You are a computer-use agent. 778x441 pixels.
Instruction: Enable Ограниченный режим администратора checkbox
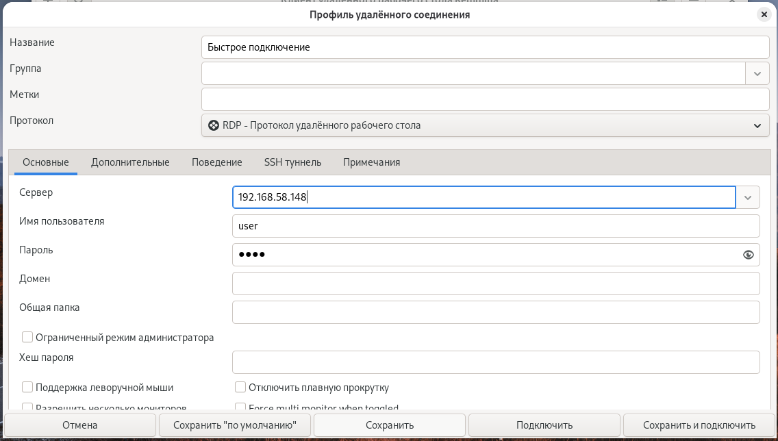[28, 337]
